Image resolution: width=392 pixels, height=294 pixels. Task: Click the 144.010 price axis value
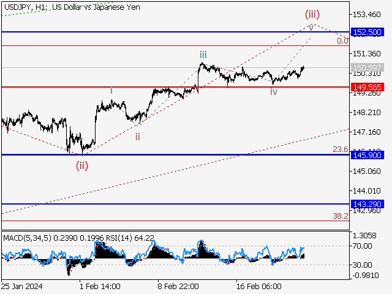[366, 191]
